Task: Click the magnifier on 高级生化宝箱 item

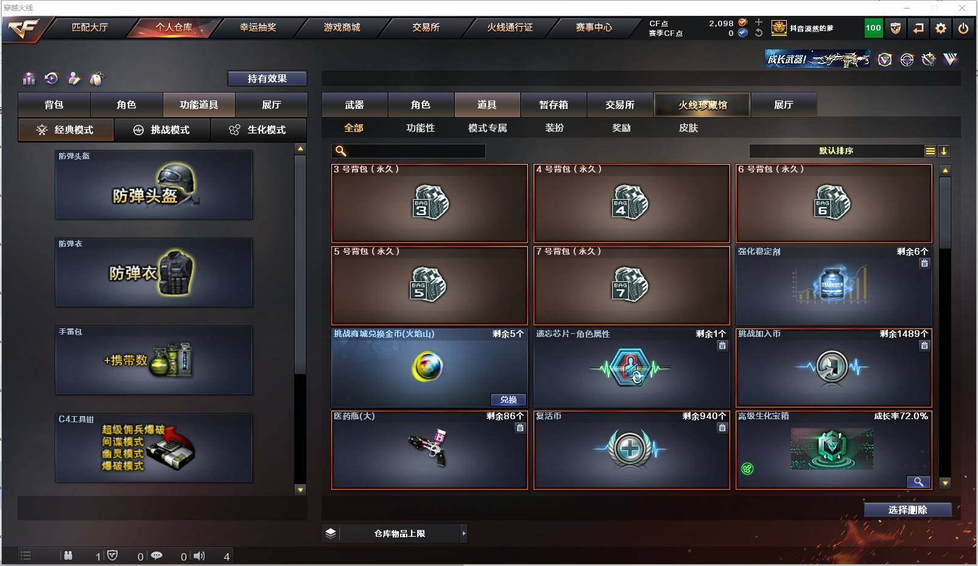Action: point(918,482)
